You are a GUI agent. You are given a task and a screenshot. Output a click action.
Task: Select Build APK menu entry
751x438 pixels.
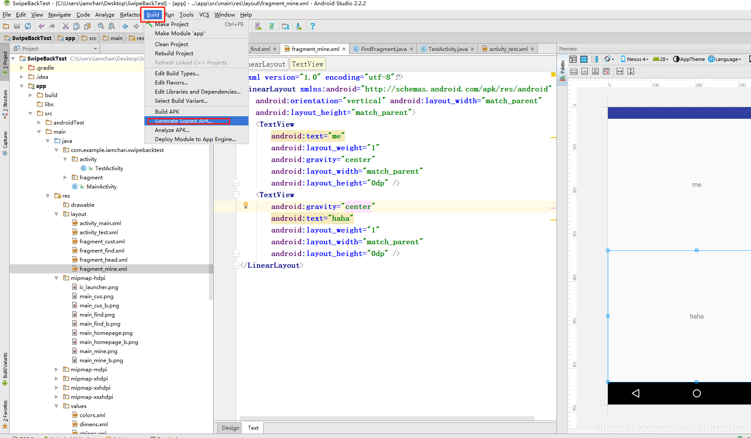click(196, 112)
